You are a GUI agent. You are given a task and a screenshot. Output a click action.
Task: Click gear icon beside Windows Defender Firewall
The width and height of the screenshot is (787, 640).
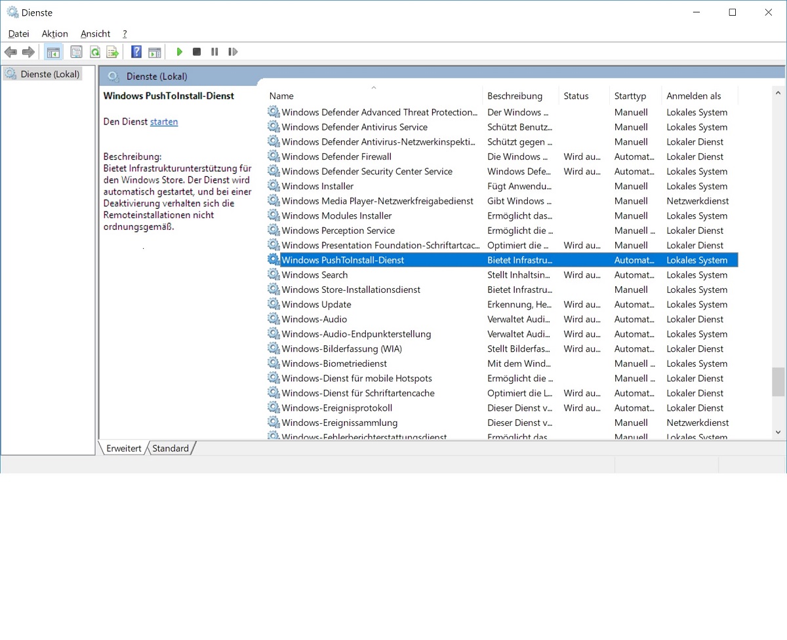click(x=273, y=157)
